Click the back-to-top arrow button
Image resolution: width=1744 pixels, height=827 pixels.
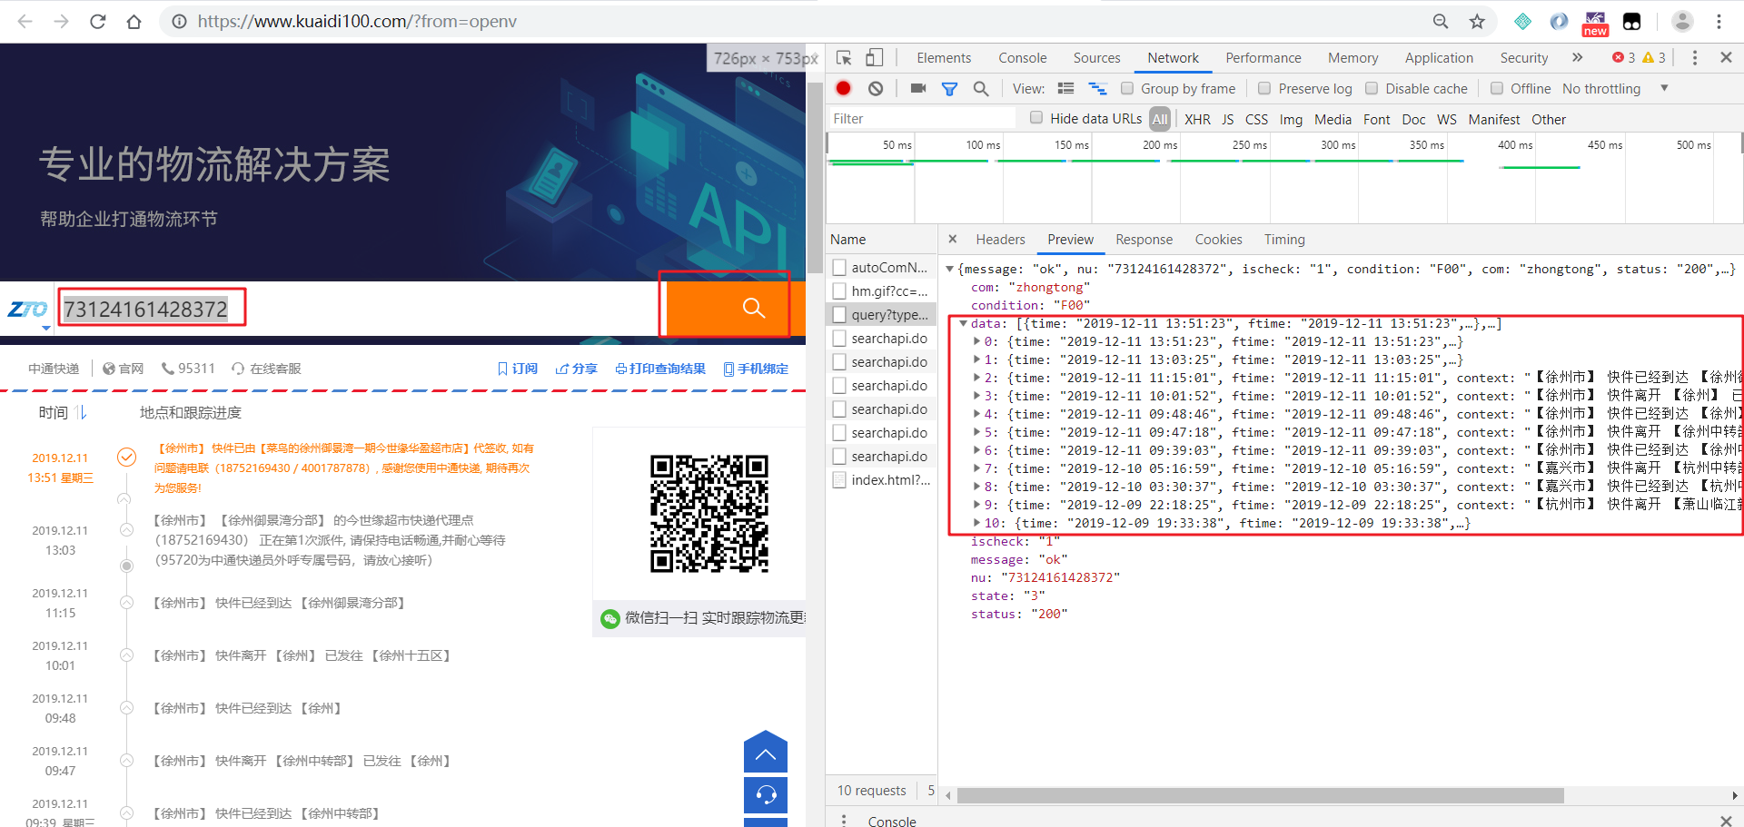coord(766,753)
